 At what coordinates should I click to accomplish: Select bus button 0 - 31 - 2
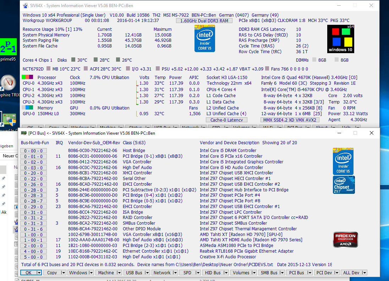pos(33,218)
